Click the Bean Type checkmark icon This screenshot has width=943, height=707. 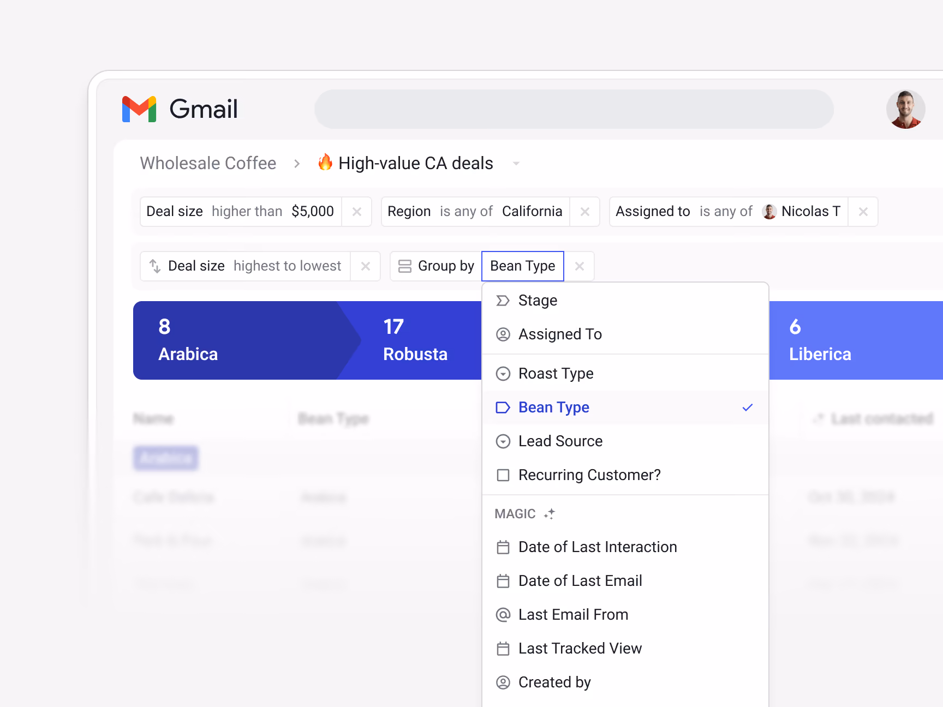(748, 408)
